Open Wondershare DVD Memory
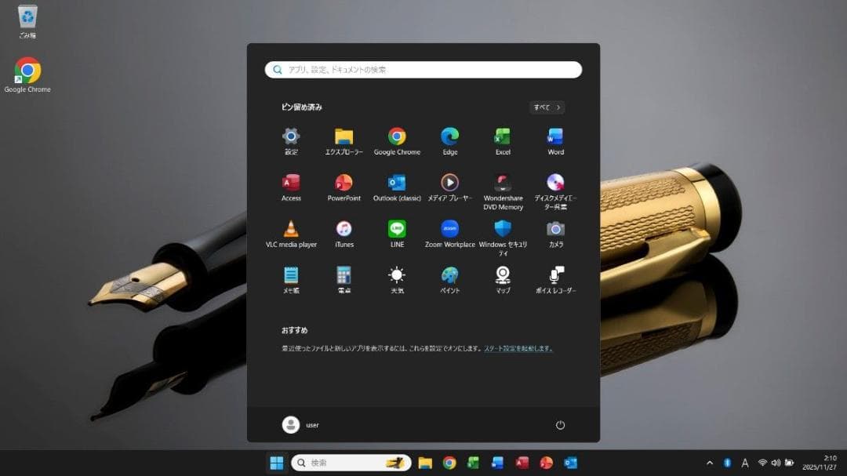The image size is (847, 476). pos(501,186)
